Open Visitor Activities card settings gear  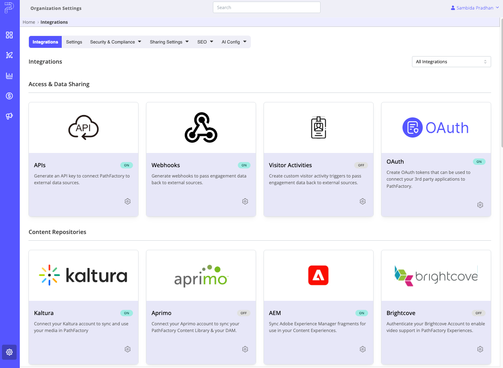(x=363, y=202)
